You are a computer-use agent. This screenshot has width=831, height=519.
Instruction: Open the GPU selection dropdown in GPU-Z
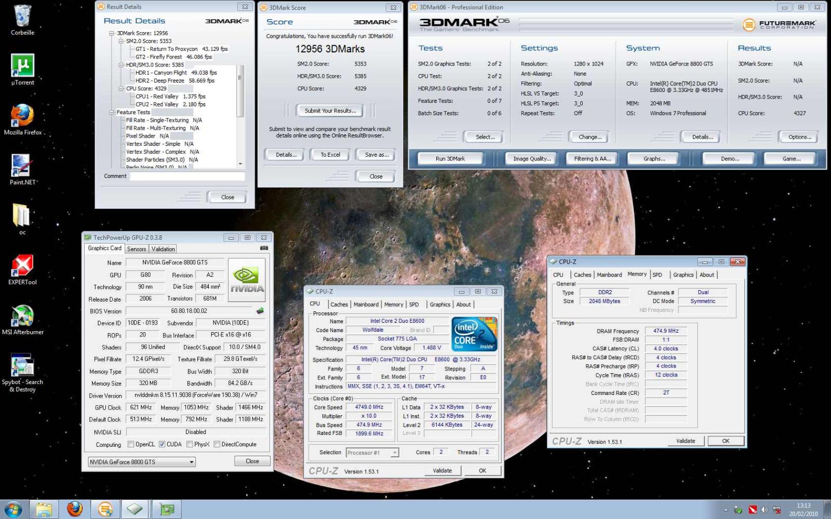[141, 462]
